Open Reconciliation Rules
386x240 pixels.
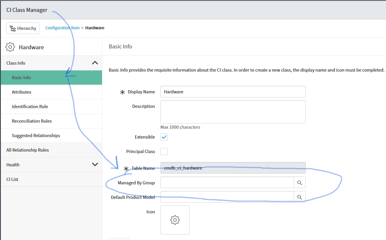(x=32, y=121)
